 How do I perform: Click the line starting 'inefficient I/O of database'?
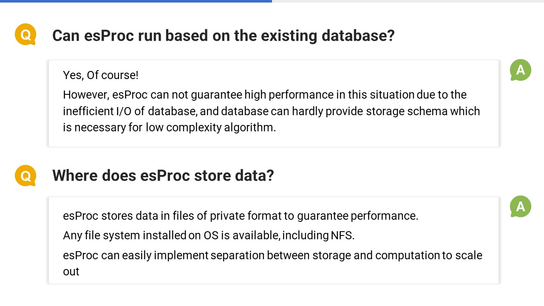271,111
